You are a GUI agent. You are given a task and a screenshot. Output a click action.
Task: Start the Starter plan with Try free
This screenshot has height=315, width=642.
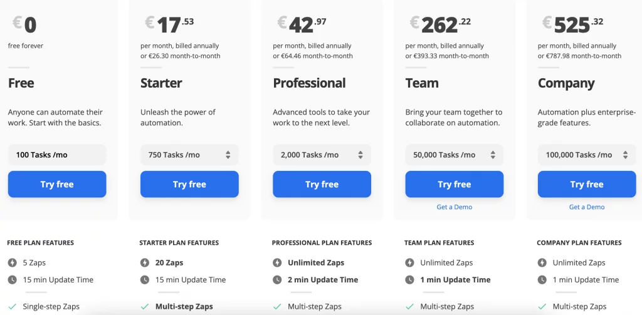point(189,184)
